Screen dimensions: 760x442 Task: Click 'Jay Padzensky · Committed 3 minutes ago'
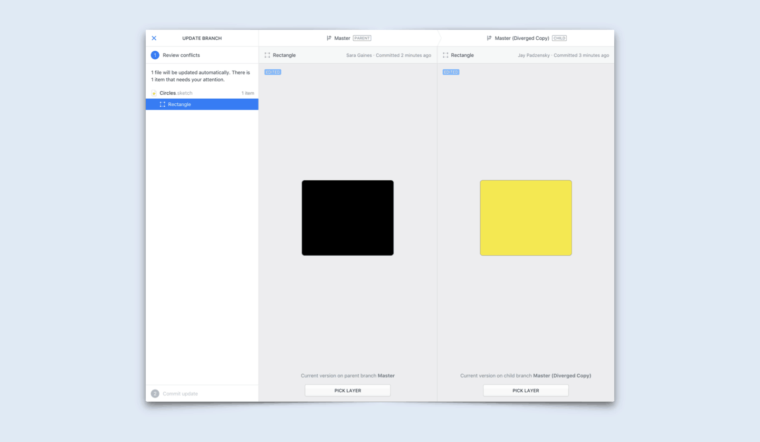563,55
